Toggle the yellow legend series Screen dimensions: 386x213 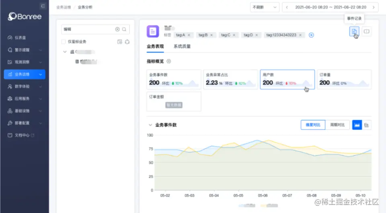(269, 205)
